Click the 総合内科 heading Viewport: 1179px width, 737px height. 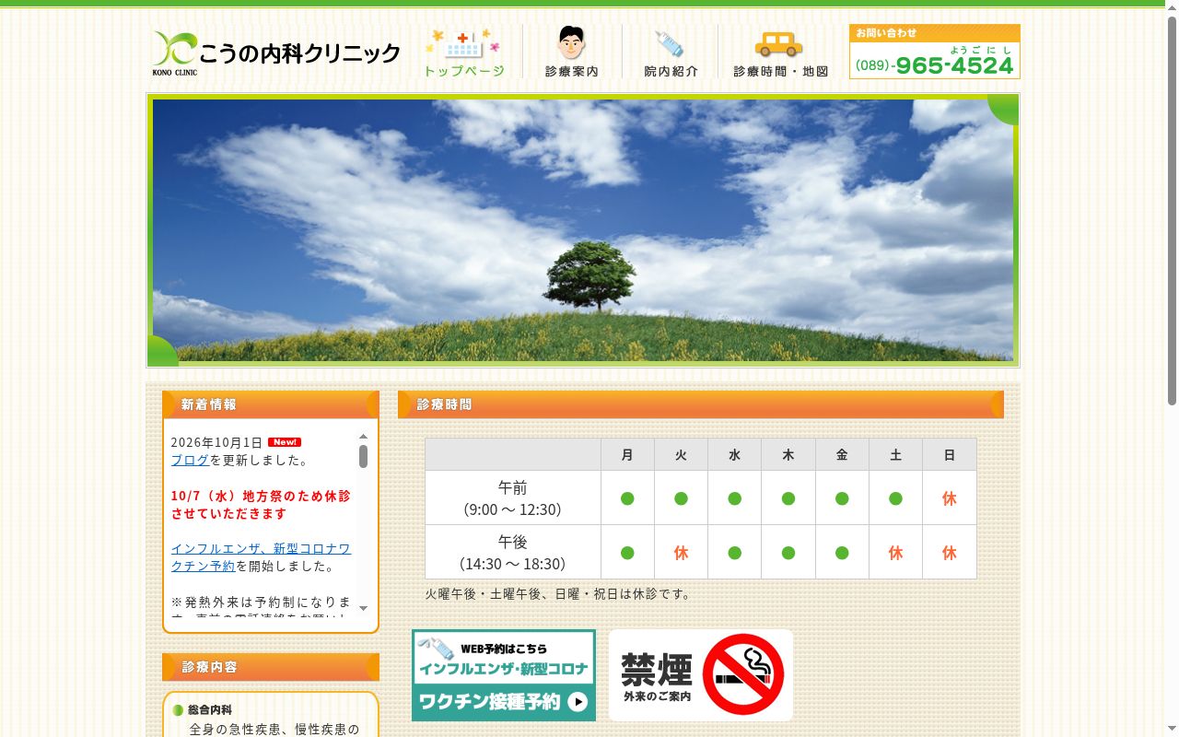[210, 710]
